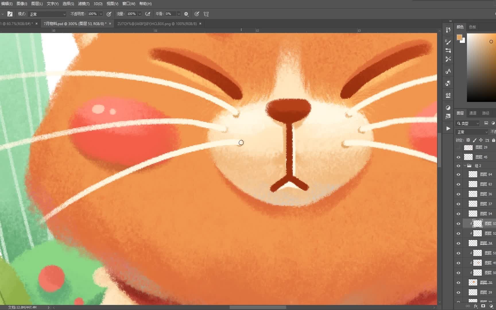Image resolution: width=496 pixels, height=310 pixels.
Task: Open the brush settings panel toggle icon
Action: (10, 14)
